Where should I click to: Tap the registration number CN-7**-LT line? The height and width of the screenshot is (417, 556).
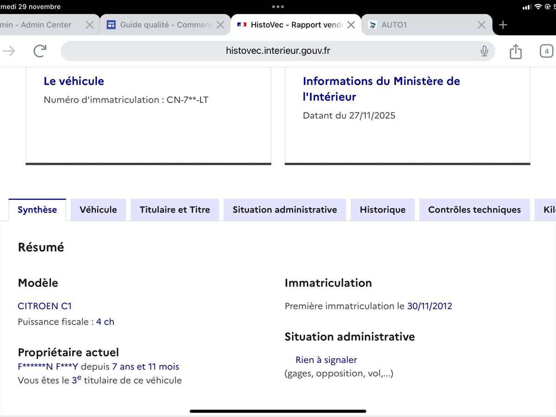(x=126, y=100)
